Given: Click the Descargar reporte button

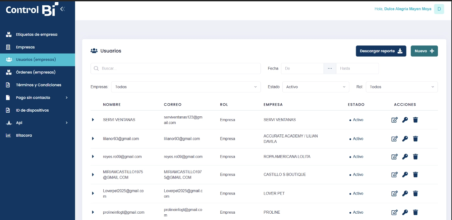Looking at the screenshot, I should pyautogui.click(x=381, y=51).
